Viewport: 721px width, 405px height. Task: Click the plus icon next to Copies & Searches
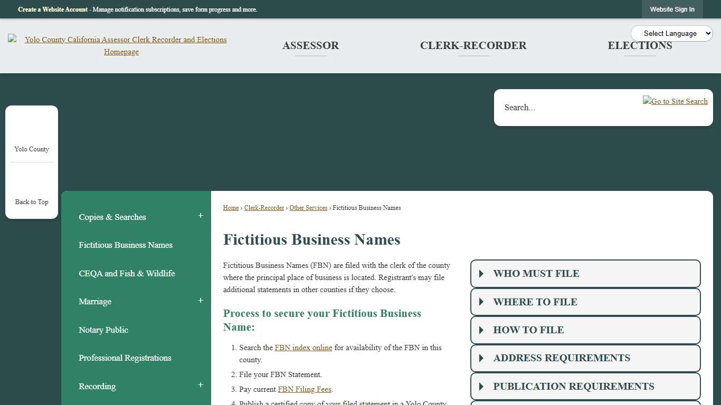201,215
